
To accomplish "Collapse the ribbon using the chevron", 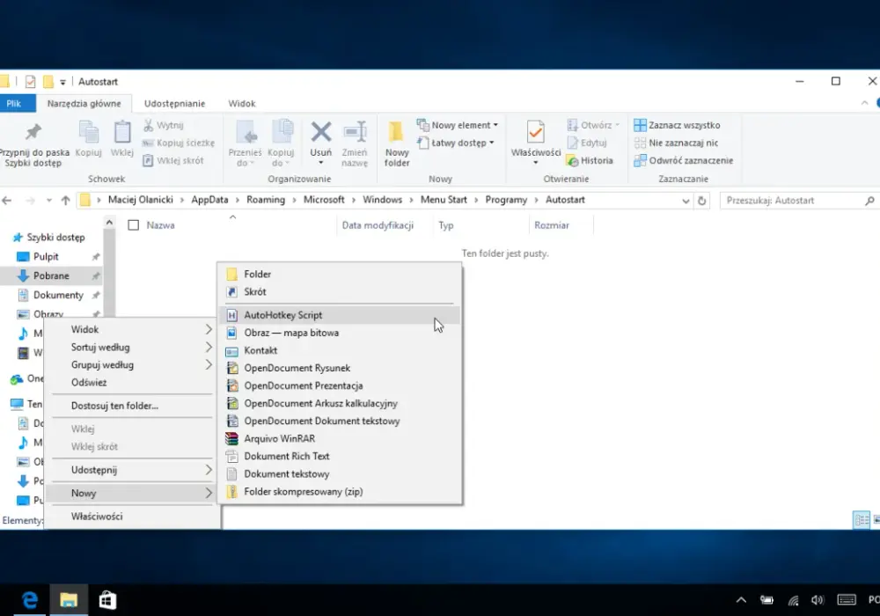I will tap(864, 103).
